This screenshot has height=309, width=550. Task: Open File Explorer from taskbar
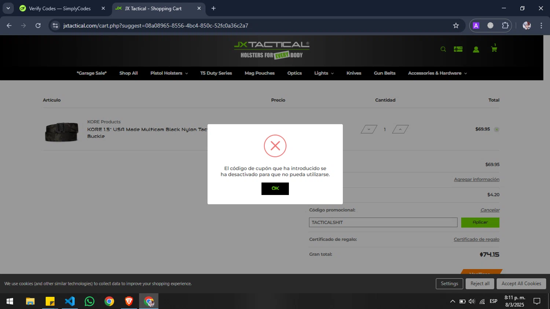tap(30, 301)
